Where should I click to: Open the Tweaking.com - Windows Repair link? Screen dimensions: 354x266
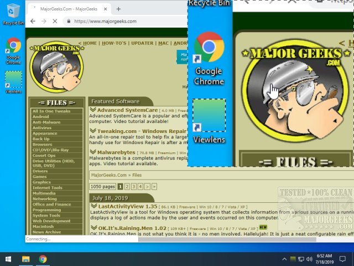tap(142, 131)
